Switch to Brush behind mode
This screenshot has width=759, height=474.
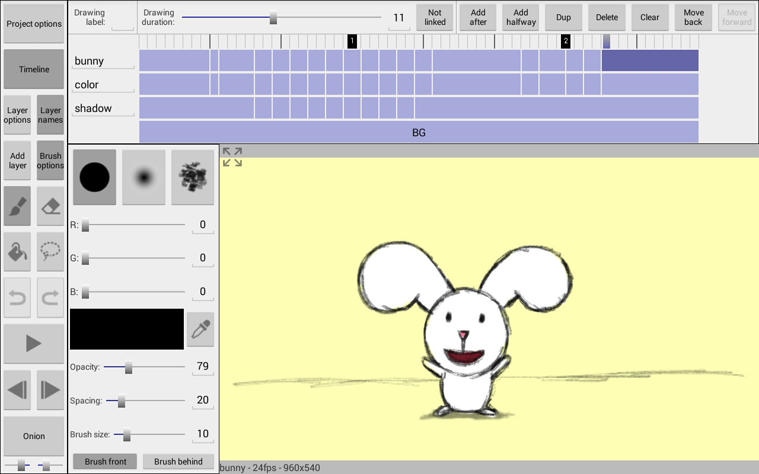[178, 461]
